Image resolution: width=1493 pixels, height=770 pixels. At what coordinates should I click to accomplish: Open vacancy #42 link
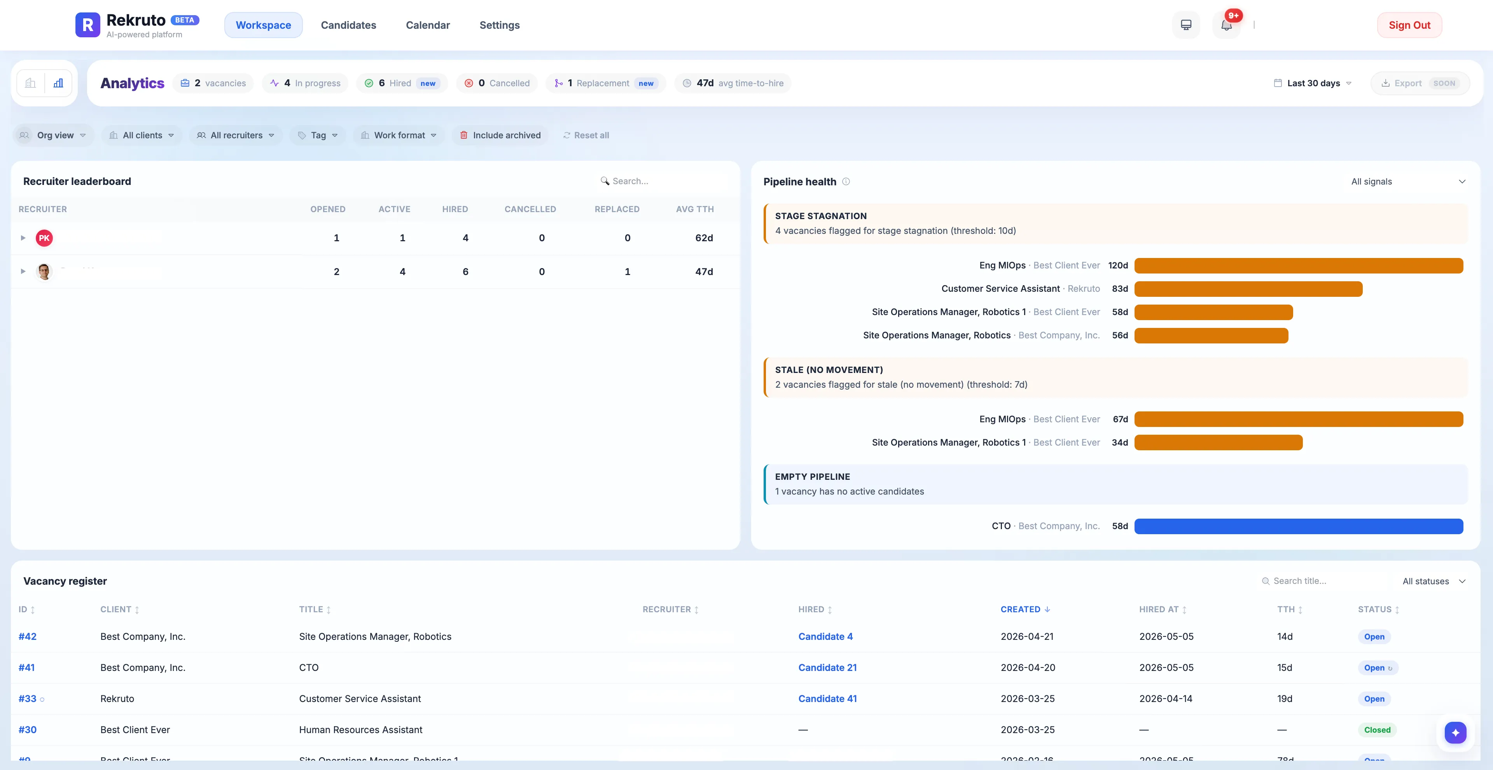(x=27, y=636)
